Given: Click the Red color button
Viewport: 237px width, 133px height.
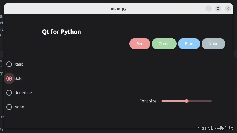Looking at the screenshot, I should 140,44.
